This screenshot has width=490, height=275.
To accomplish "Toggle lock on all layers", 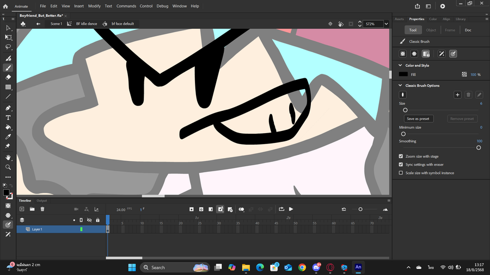I will click(98, 220).
